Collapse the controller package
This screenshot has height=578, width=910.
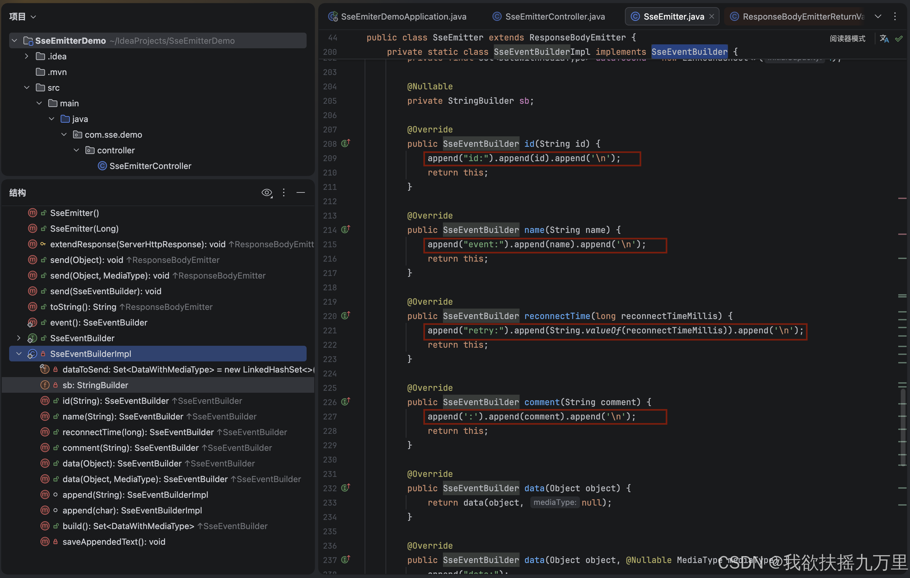(76, 150)
